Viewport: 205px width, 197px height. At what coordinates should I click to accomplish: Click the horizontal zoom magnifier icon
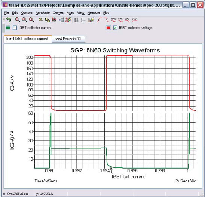click(24, 20)
